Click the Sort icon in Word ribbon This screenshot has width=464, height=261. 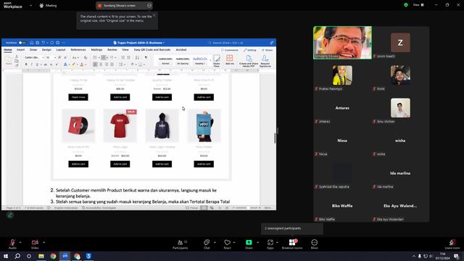[137, 57]
